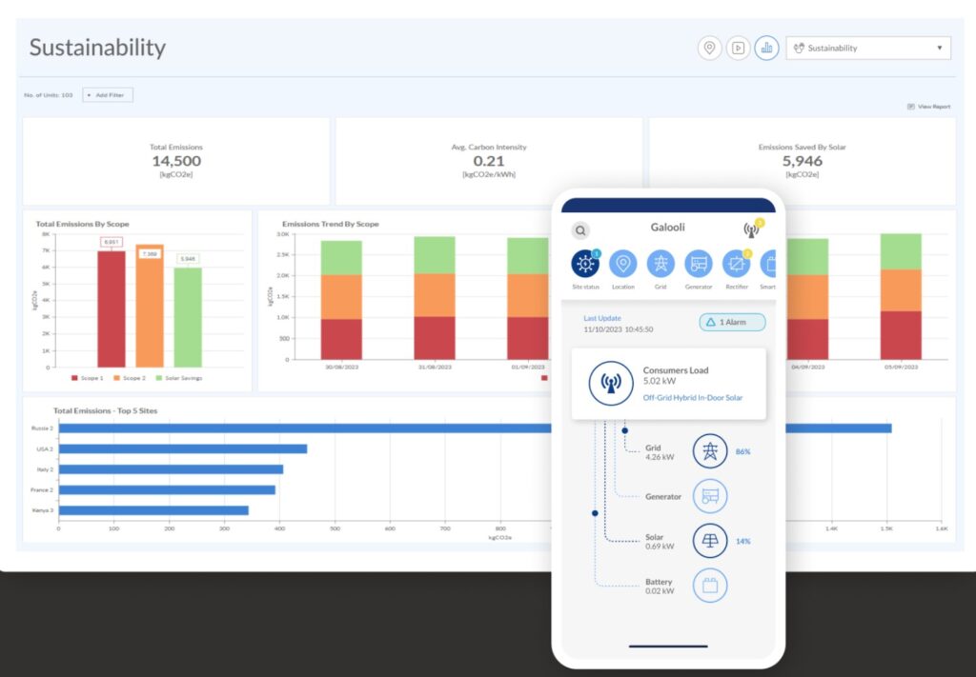Click the Add Filter button

coord(107,95)
